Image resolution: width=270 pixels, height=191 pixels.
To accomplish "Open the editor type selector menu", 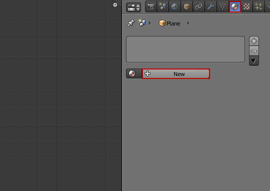I will click(133, 7).
